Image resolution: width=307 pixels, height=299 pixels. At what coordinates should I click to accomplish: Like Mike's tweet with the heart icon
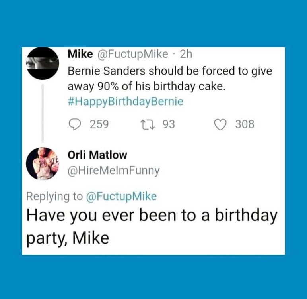pyautogui.click(x=220, y=124)
